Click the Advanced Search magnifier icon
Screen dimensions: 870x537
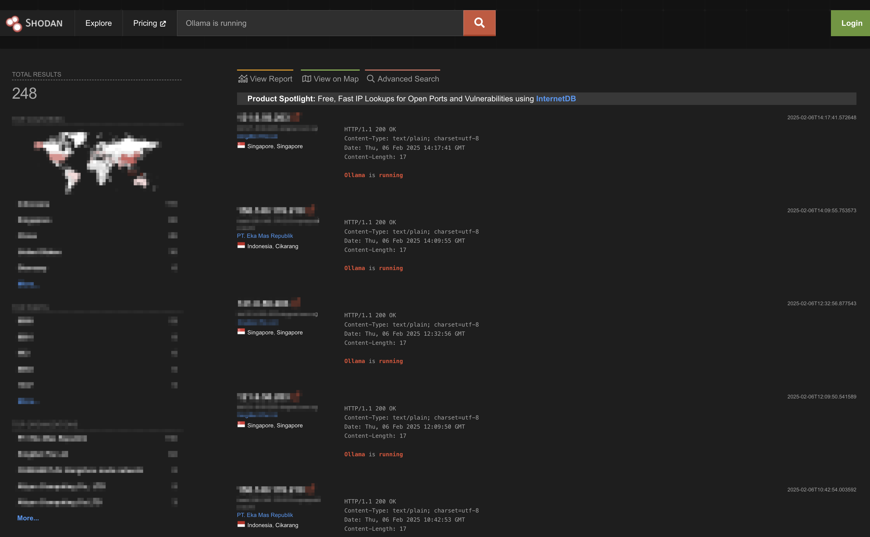click(x=370, y=79)
